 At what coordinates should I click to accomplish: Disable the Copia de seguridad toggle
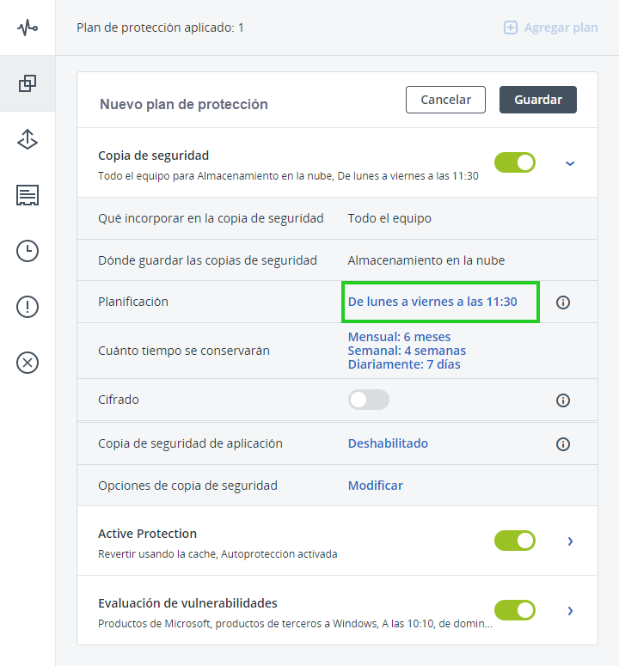pos(514,162)
